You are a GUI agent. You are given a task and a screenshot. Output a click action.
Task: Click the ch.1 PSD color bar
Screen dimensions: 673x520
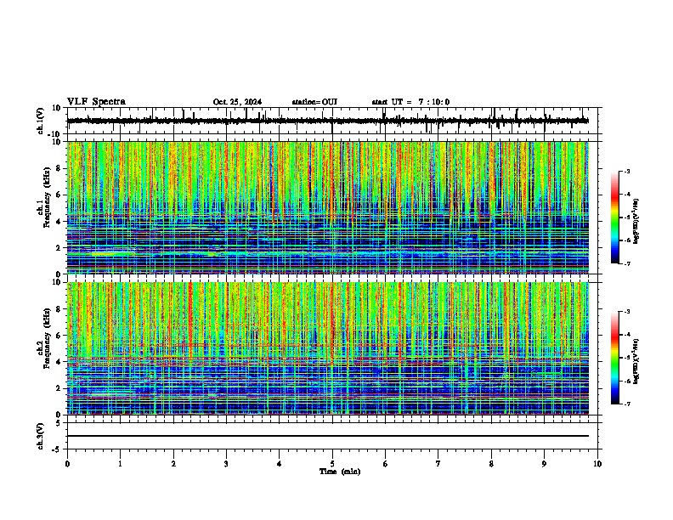(615, 218)
